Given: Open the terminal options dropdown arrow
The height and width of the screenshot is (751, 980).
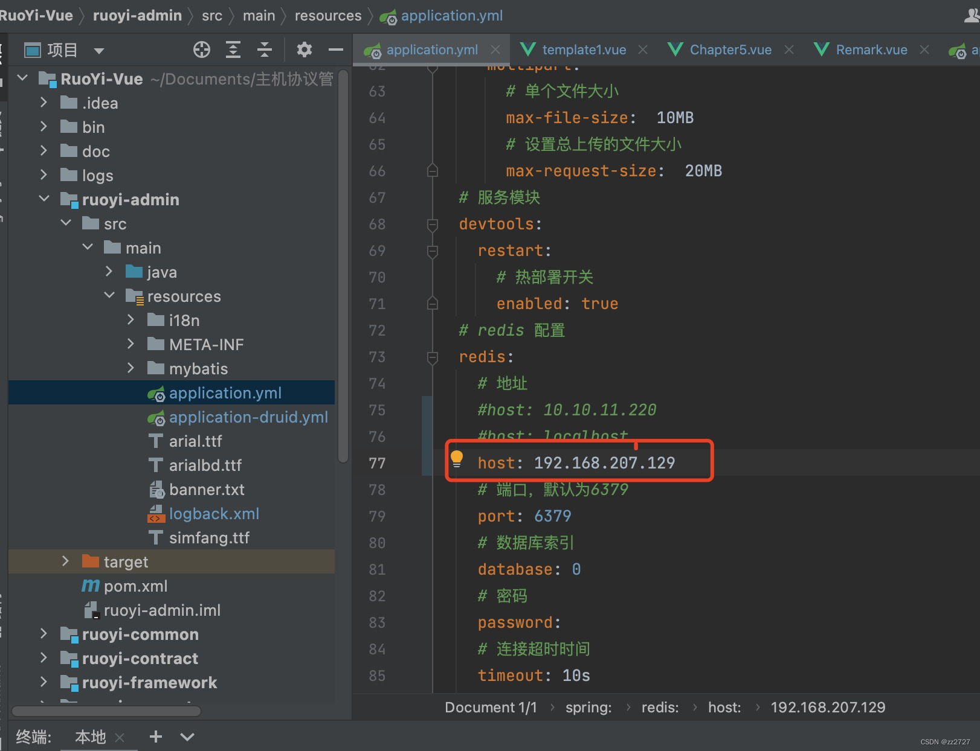Looking at the screenshot, I should pos(187,737).
